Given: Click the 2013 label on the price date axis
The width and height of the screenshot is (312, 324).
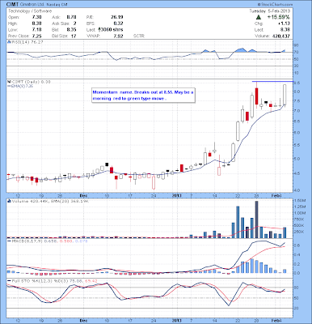Looking at the screenshot, I should click(177, 195).
